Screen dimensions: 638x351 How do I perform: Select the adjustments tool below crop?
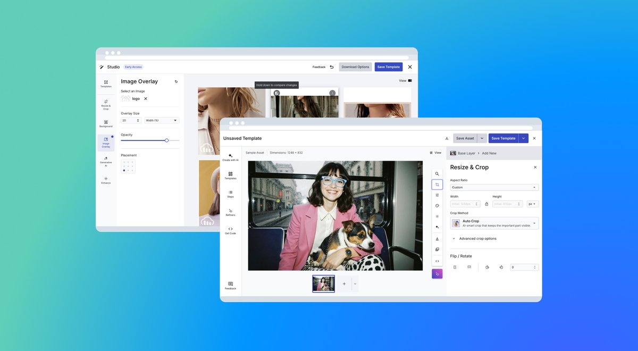tap(437, 195)
